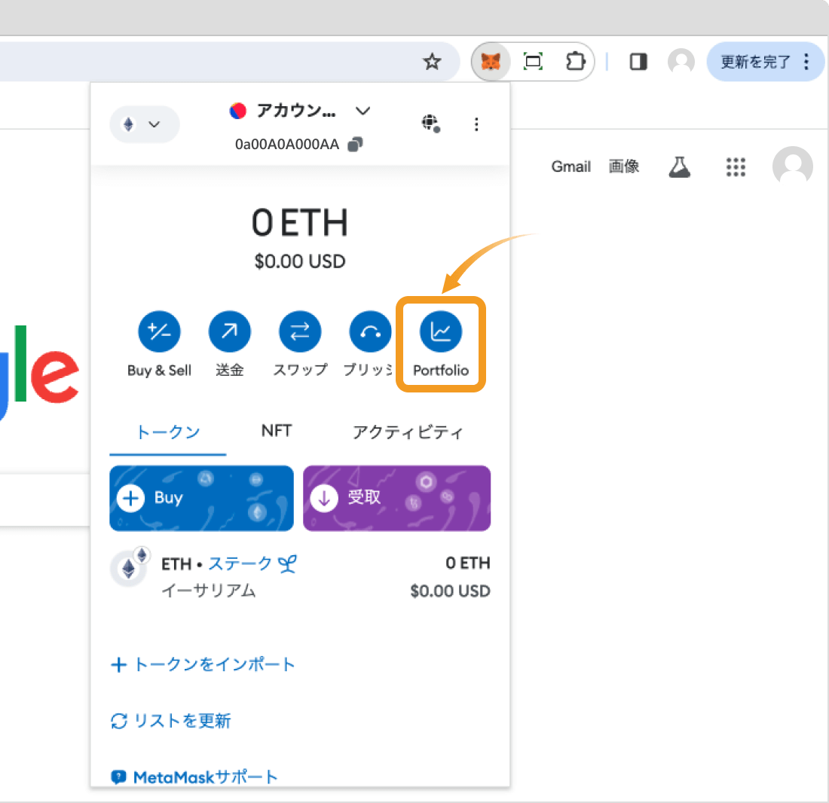Image resolution: width=829 pixels, height=803 pixels.
Task: Click リストを更新 refresh link
Action: 171,721
